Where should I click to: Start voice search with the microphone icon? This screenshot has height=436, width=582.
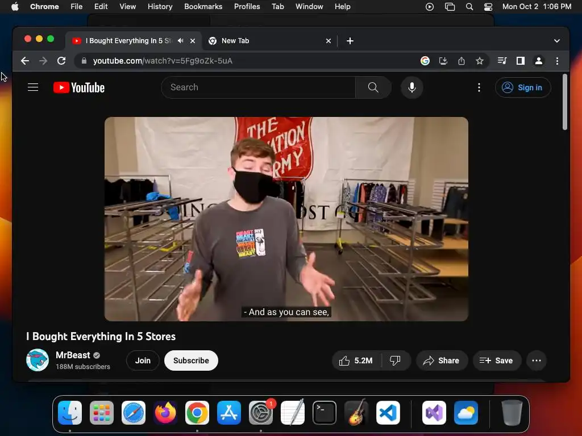(411, 87)
